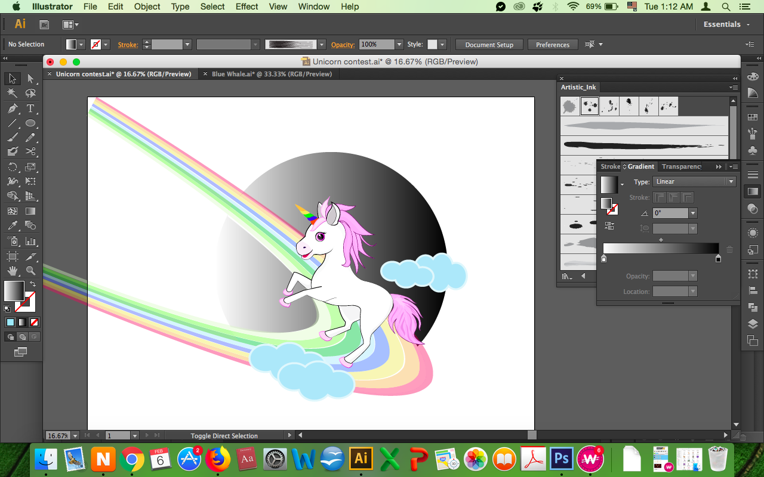This screenshot has width=764, height=477.
Task: Choose the Magic Wand tool
Action: point(12,94)
